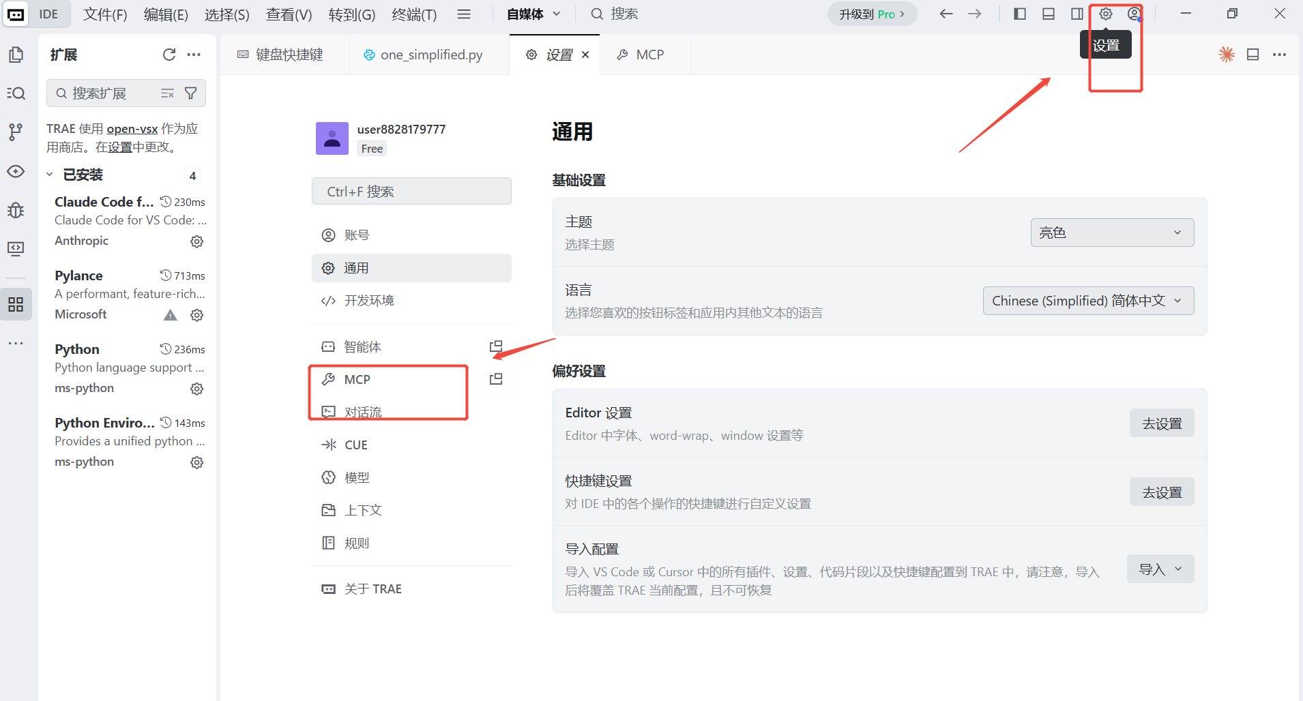Click the gear next to Pylance extension

(196, 314)
